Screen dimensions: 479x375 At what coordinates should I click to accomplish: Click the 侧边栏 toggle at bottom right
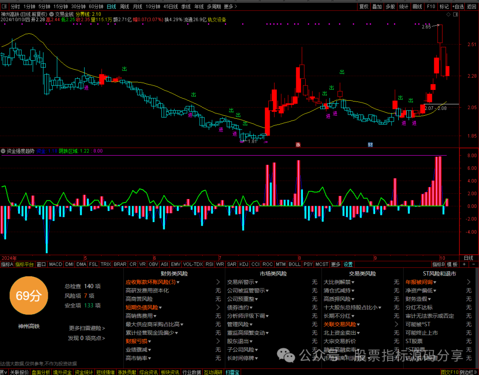[469, 372]
